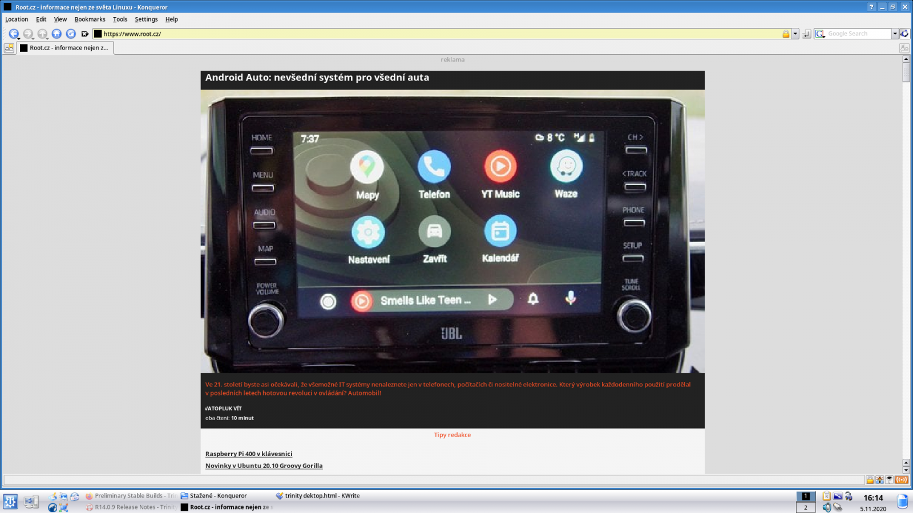Click the Tipy redakce heading link
913x513 pixels.
[453, 435]
